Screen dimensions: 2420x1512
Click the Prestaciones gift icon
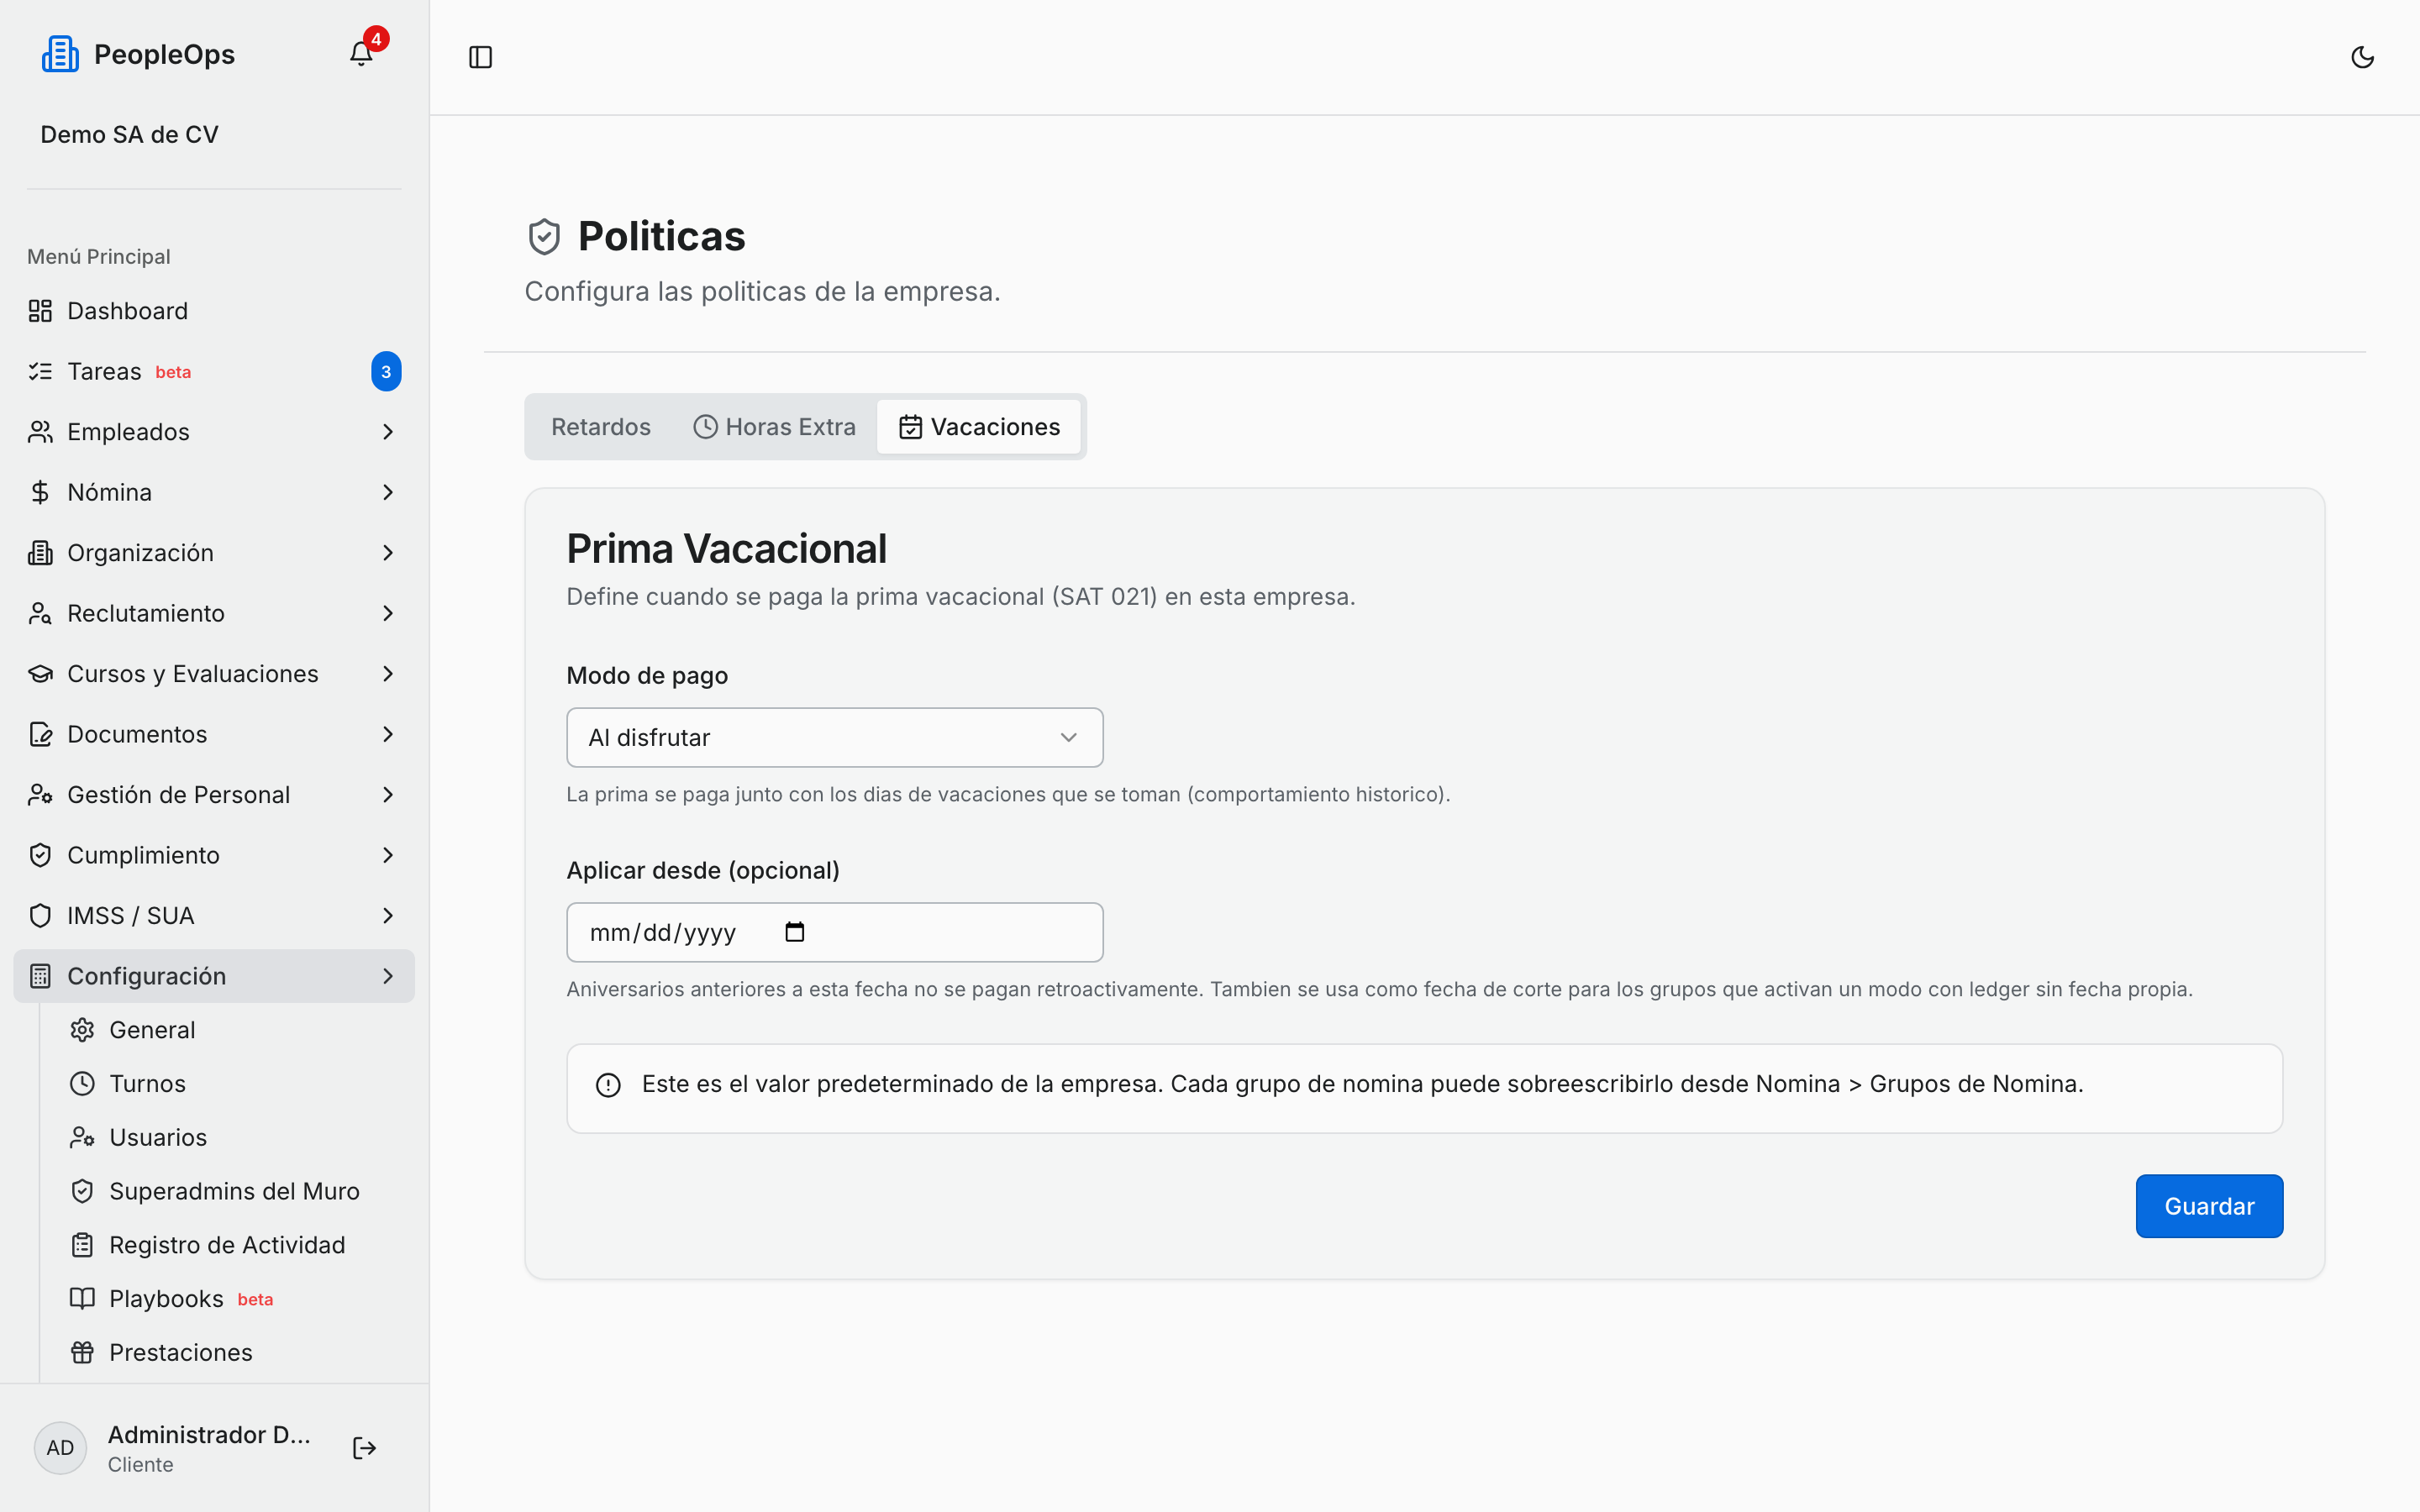[x=82, y=1352]
